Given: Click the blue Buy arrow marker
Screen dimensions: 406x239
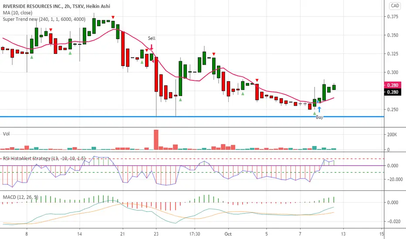Looking at the screenshot, I should [x=319, y=110].
